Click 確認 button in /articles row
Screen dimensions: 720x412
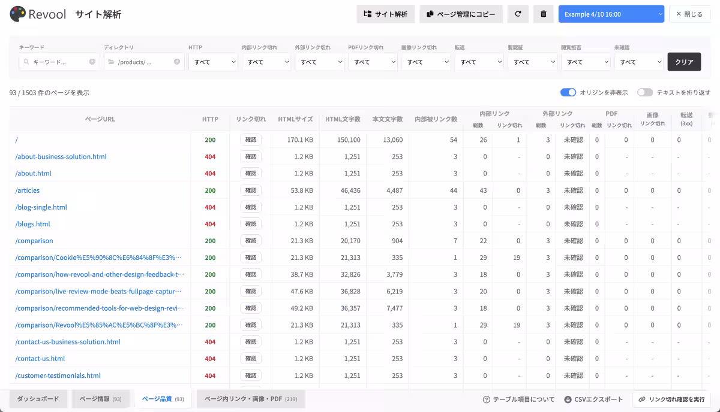251,190
